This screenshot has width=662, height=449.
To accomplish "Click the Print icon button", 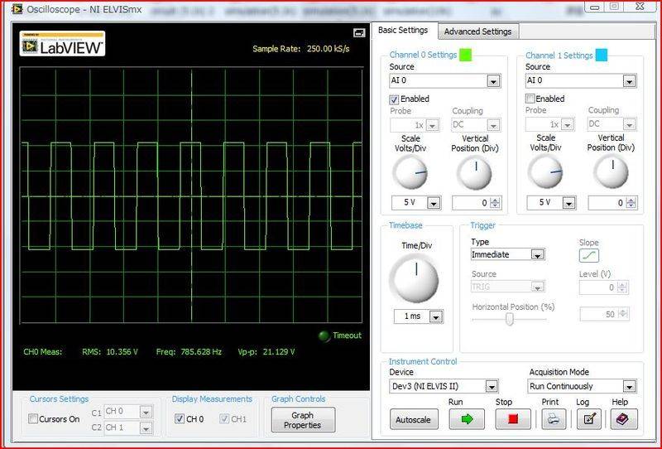I will point(554,418).
